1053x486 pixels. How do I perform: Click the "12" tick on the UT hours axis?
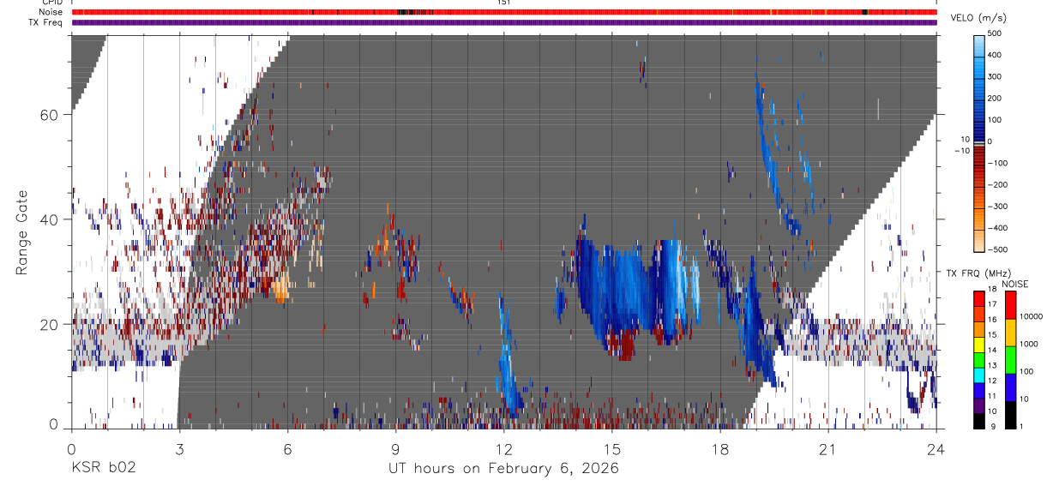503,449
